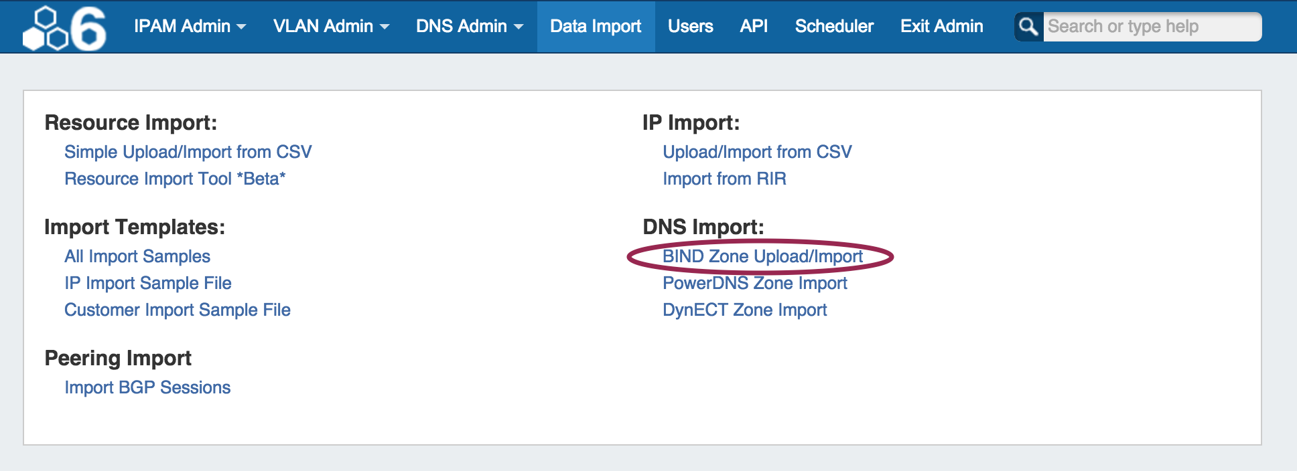Open Customer Import Sample File link
The image size is (1297, 471).
click(178, 310)
